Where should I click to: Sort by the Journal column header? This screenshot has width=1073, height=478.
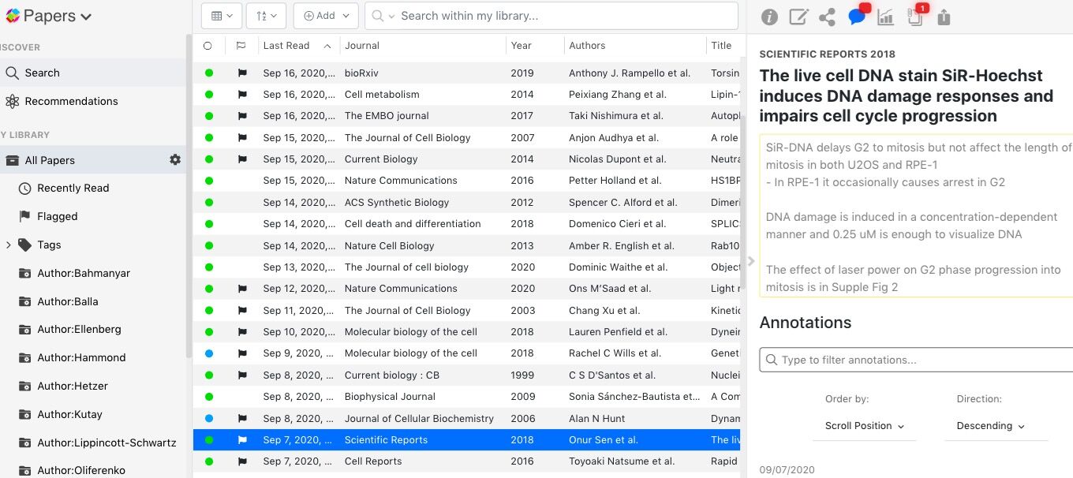pos(423,46)
